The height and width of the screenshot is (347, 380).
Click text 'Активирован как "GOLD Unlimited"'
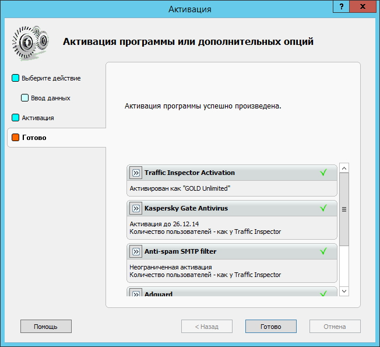coord(180,188)
